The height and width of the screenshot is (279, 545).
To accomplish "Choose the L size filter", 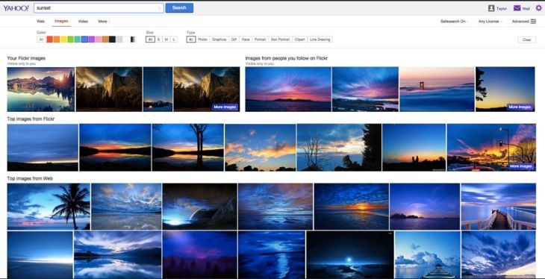I will tap(174, 40).
